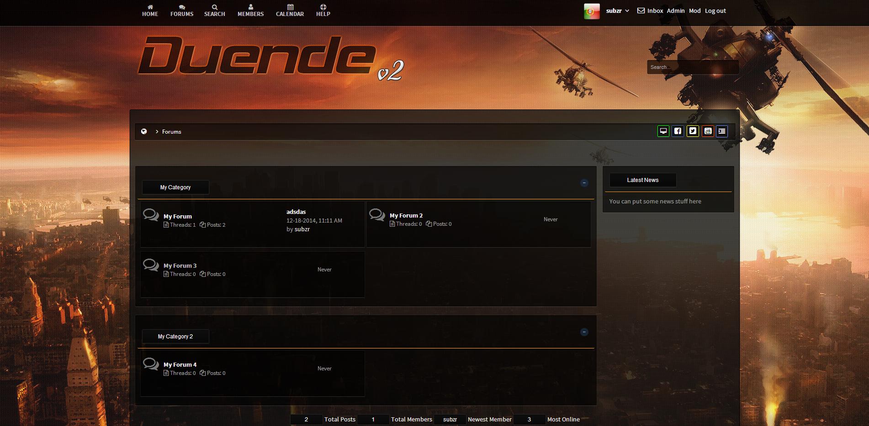Click Threads: 0 under My Forum 2
Screen dimensions: 869x426
click(x=406, y=224)
